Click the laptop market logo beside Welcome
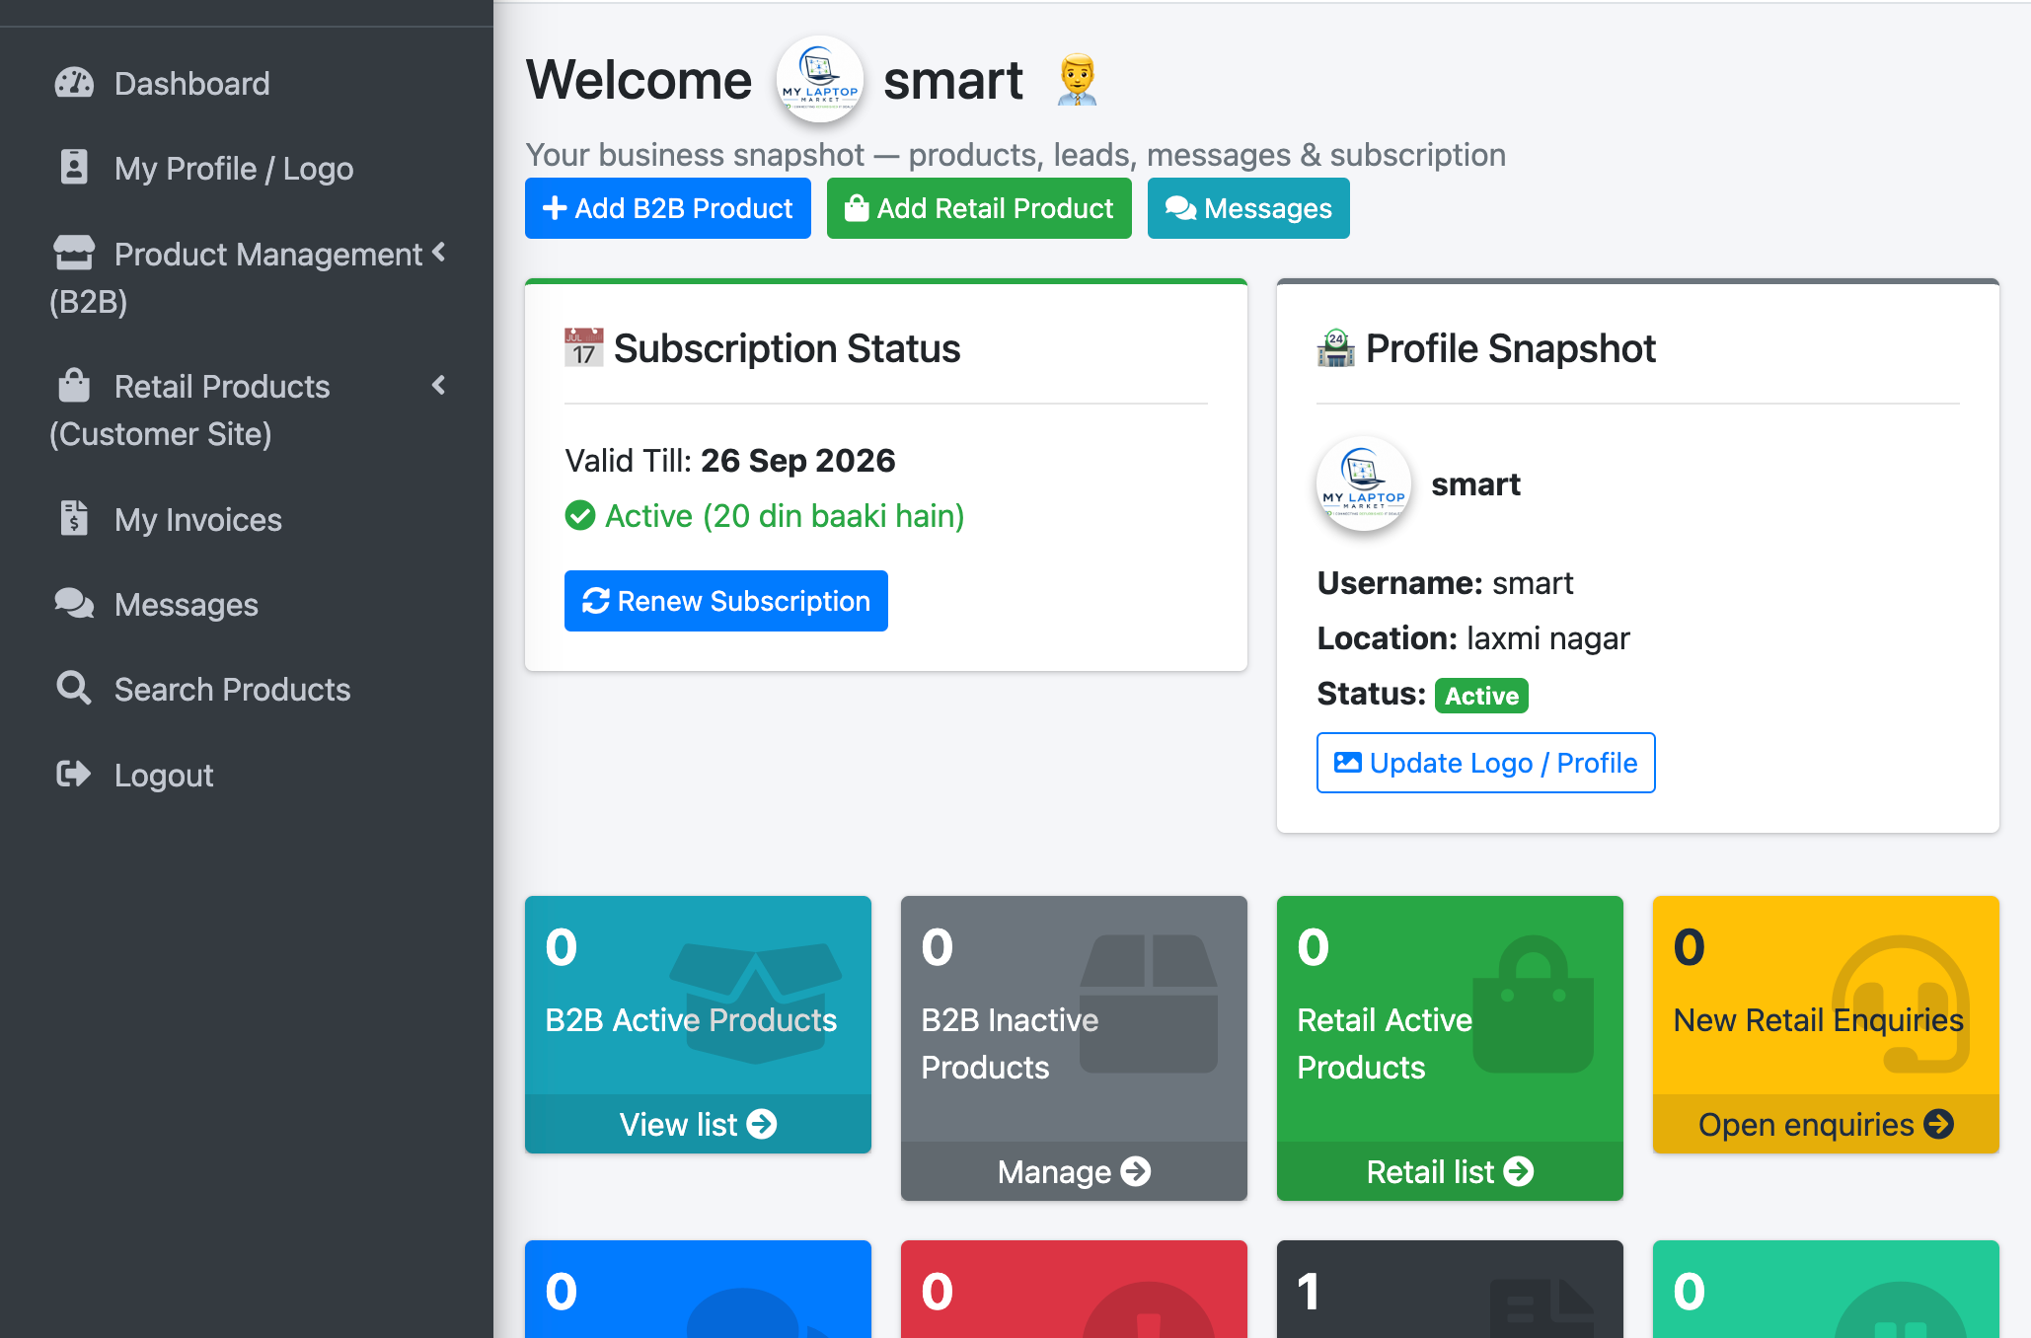 [820, 79]
